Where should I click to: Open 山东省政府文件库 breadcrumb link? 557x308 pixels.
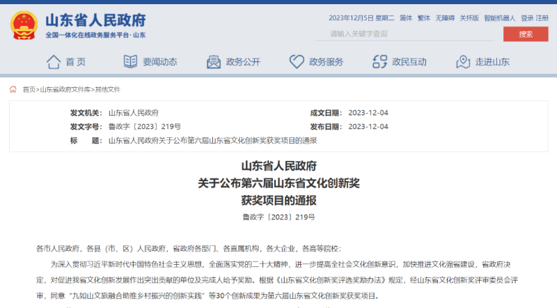pyautogui.click(x=65, y=90)
